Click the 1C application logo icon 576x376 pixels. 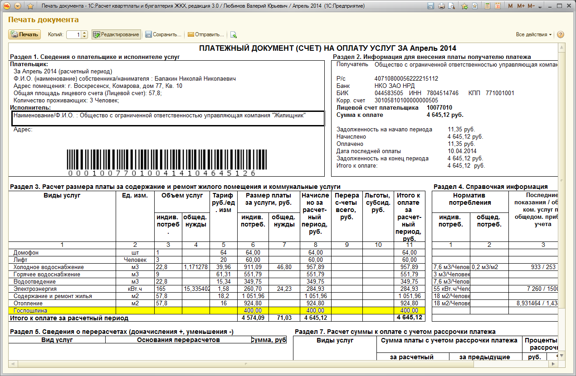[x=7, y=6]
